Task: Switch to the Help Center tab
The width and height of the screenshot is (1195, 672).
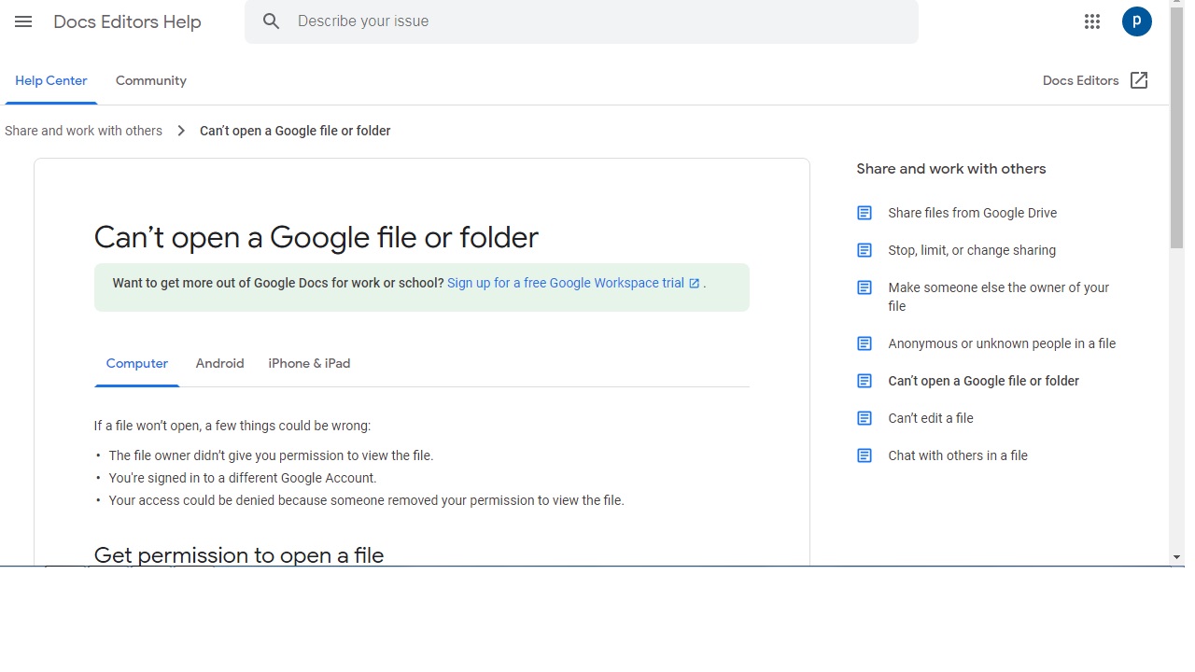Action: [51, 80]
